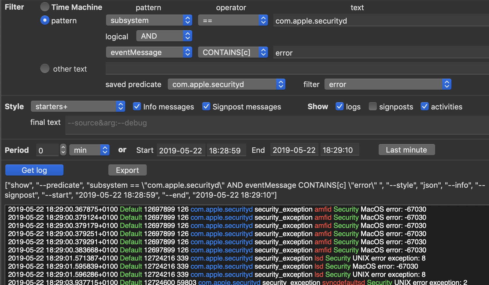Open the == operator dropdown
The image size is (489, 285).
click(x=233, y=20)
